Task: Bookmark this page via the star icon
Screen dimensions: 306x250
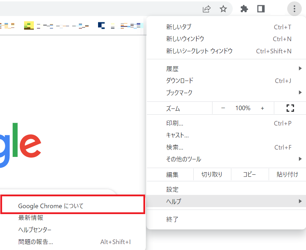Action: (x=223, y=9)
